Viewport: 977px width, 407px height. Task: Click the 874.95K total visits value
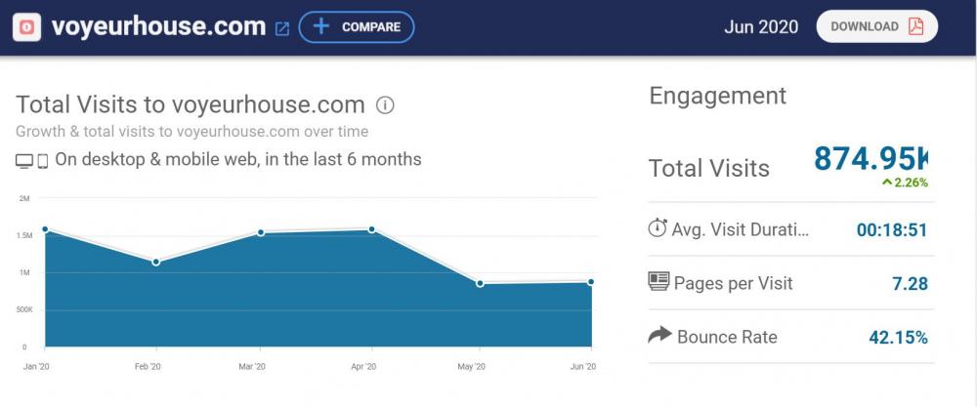pyautogui.click(x=870, y=158)
